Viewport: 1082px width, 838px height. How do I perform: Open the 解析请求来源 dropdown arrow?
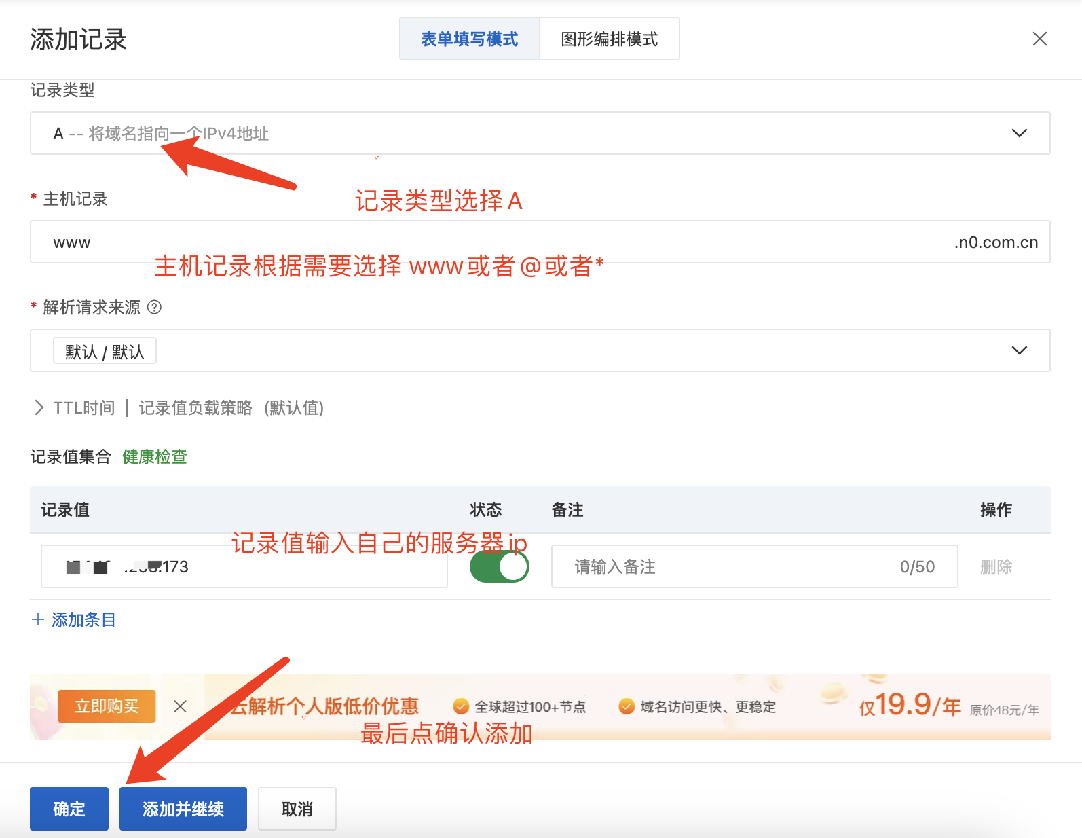1019,350
